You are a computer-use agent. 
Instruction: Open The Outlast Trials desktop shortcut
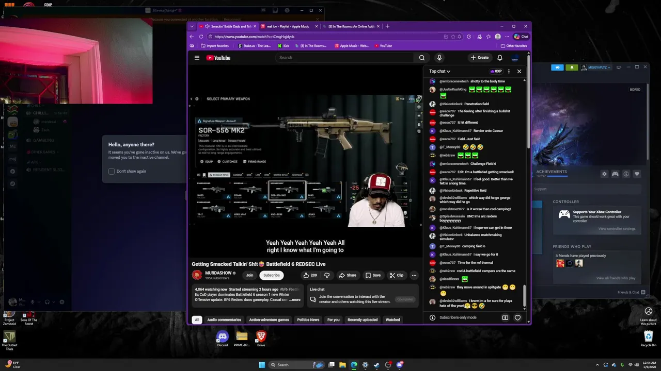click(x=9, y=341)
